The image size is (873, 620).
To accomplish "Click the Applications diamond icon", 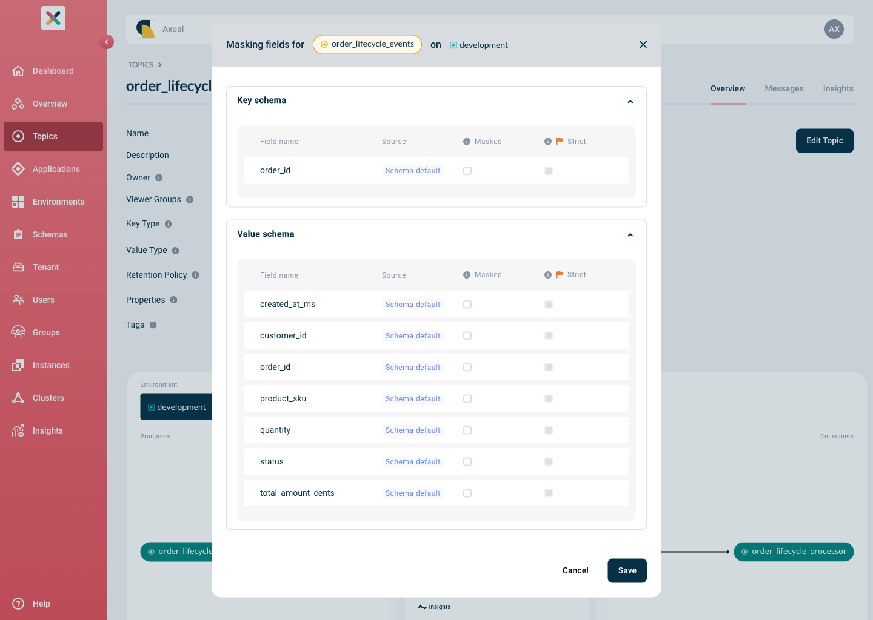I will 18,169.
